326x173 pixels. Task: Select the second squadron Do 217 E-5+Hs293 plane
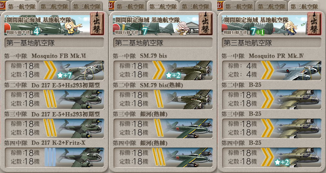(80, 100)
